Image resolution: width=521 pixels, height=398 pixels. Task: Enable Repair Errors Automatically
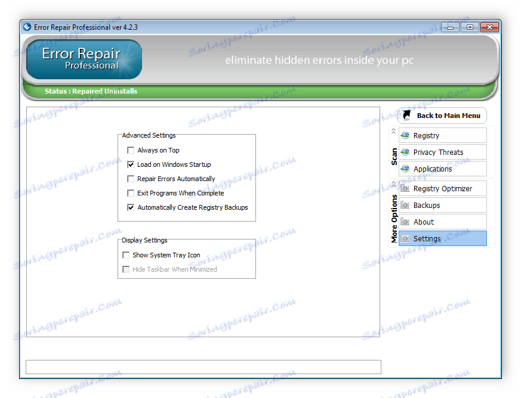click(131, 179)
